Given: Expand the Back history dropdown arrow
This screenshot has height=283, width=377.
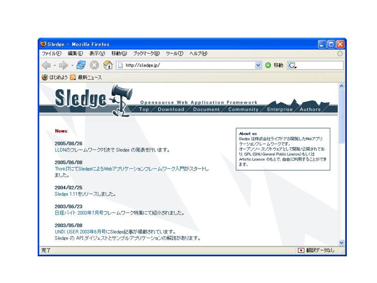Looking at the screenshot, I should pyautogui.click(x=55, y=66).
